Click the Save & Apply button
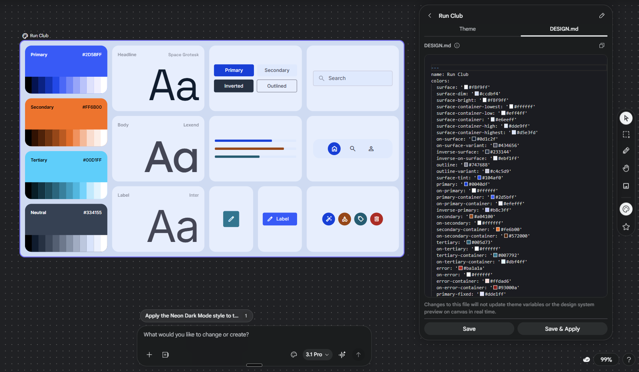The height and width of the screenshot is (372, 639). click(x=562, y=329)
